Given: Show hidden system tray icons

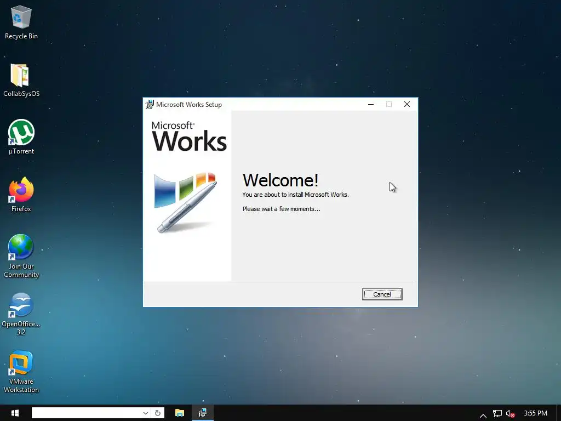Looking at the screenshot, I should [x=483, y=414].
